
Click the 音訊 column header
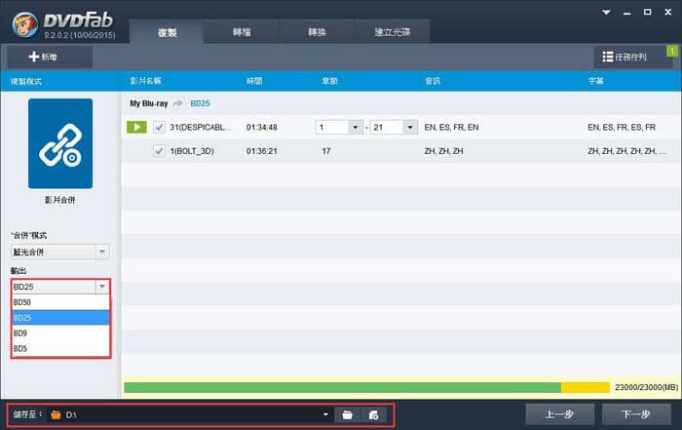(433, 81)
